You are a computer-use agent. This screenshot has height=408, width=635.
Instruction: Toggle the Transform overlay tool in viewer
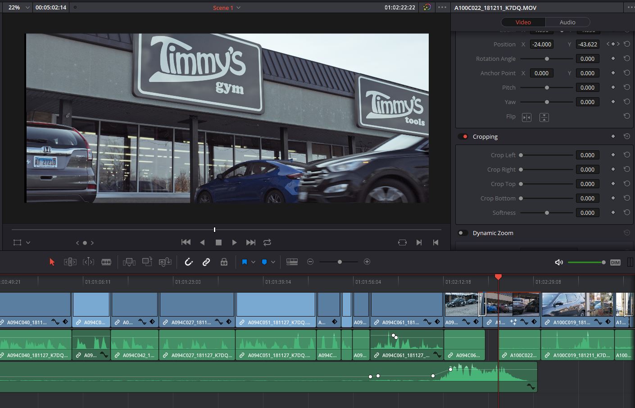[18, 242]
